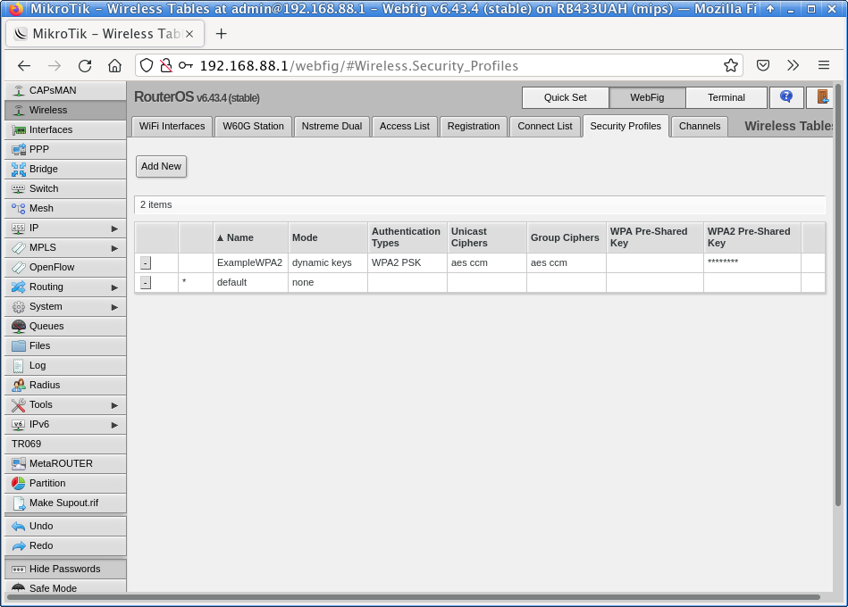Switch to the Channels tab
848x607 pixels.
coord(699,126)
